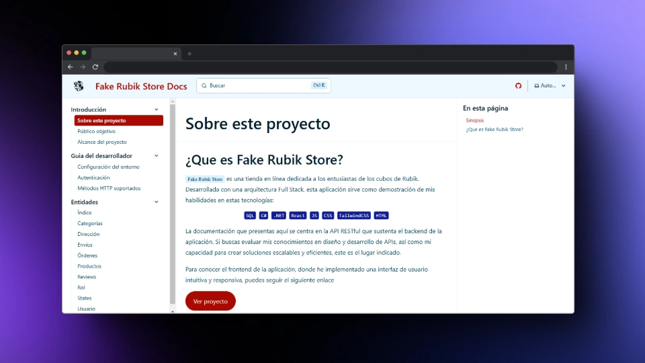The width and height of the screenshot is (645, 363).
Task: Click the Guia del desarrollador label
Action: click(x=101, y=155)
